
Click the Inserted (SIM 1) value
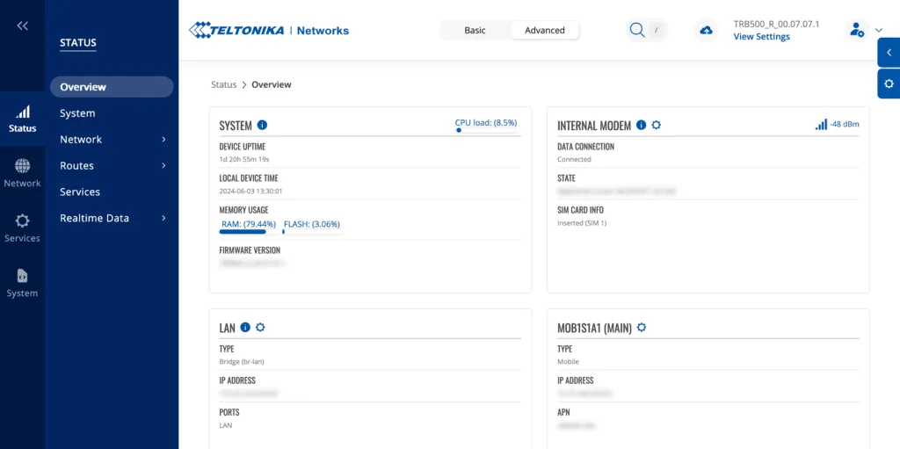coord(582,223)
